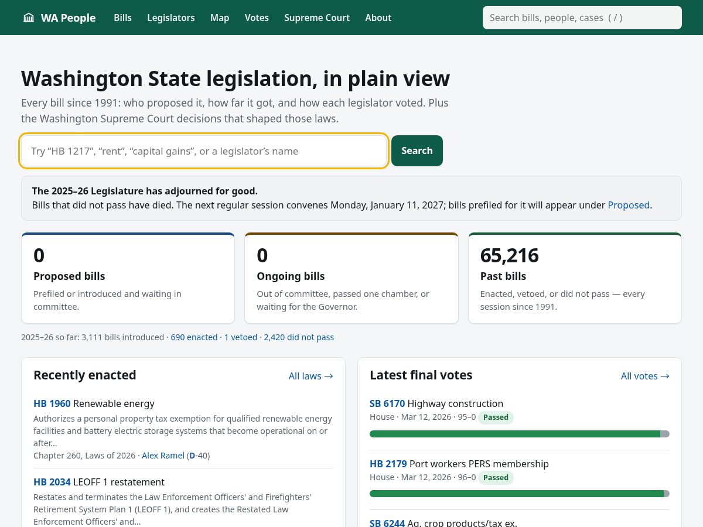Follow the Proposed link in the adjournment notice
Screen dimensions: 703x527
point(629,205)
